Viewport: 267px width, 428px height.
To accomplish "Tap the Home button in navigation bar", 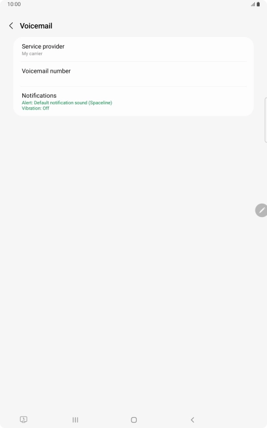I will point(134,420).
